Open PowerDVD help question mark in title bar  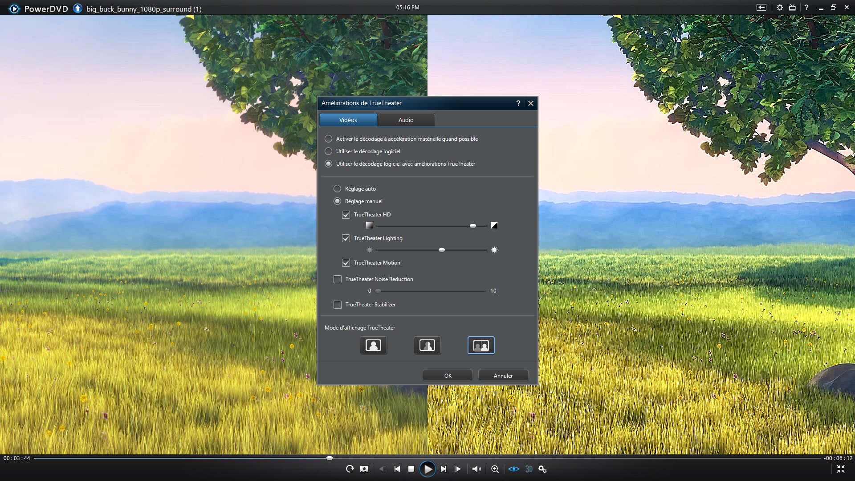(806, 8)
